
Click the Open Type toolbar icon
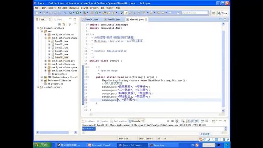[x=104, y=13]
